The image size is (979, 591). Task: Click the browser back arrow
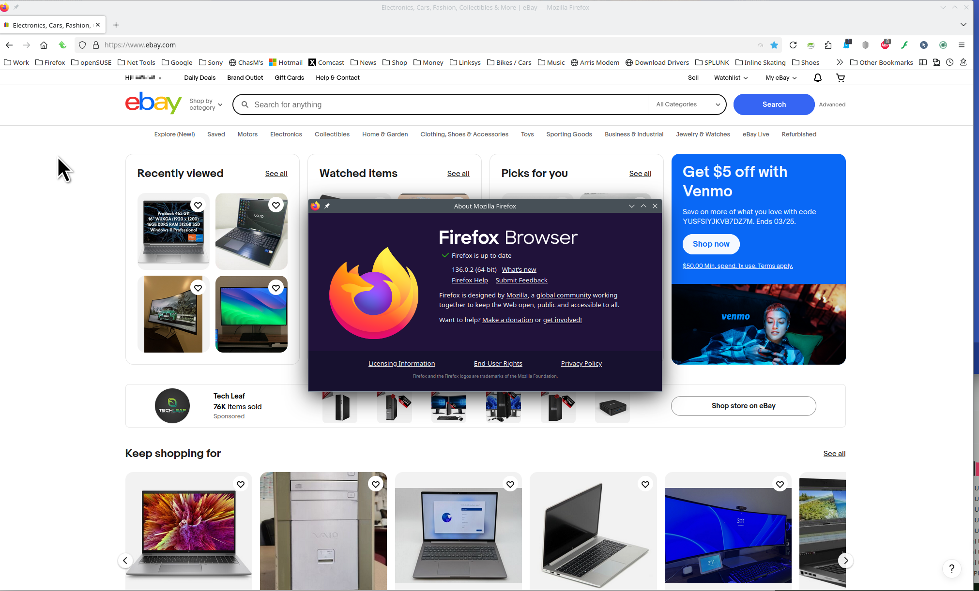click(9, 45)
